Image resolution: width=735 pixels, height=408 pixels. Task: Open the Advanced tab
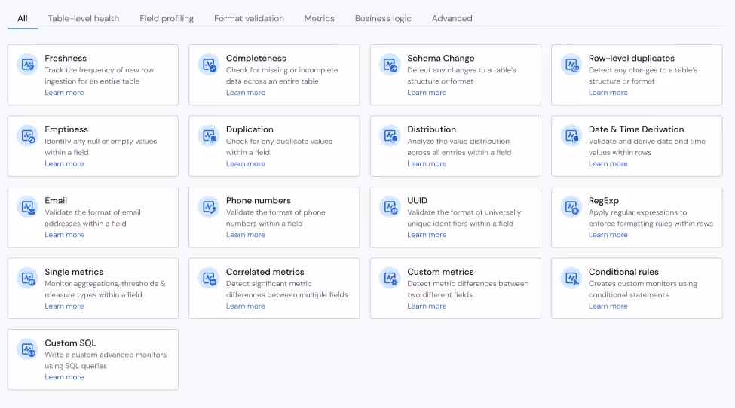click(452, 18)
